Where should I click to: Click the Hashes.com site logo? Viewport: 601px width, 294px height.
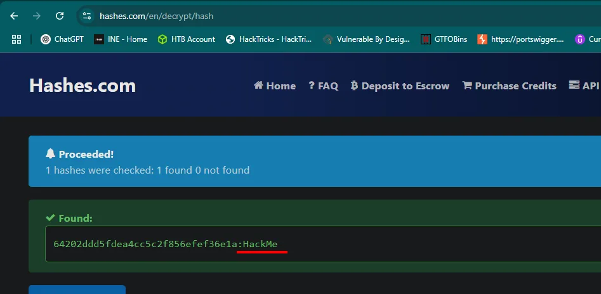pos(83,86)
